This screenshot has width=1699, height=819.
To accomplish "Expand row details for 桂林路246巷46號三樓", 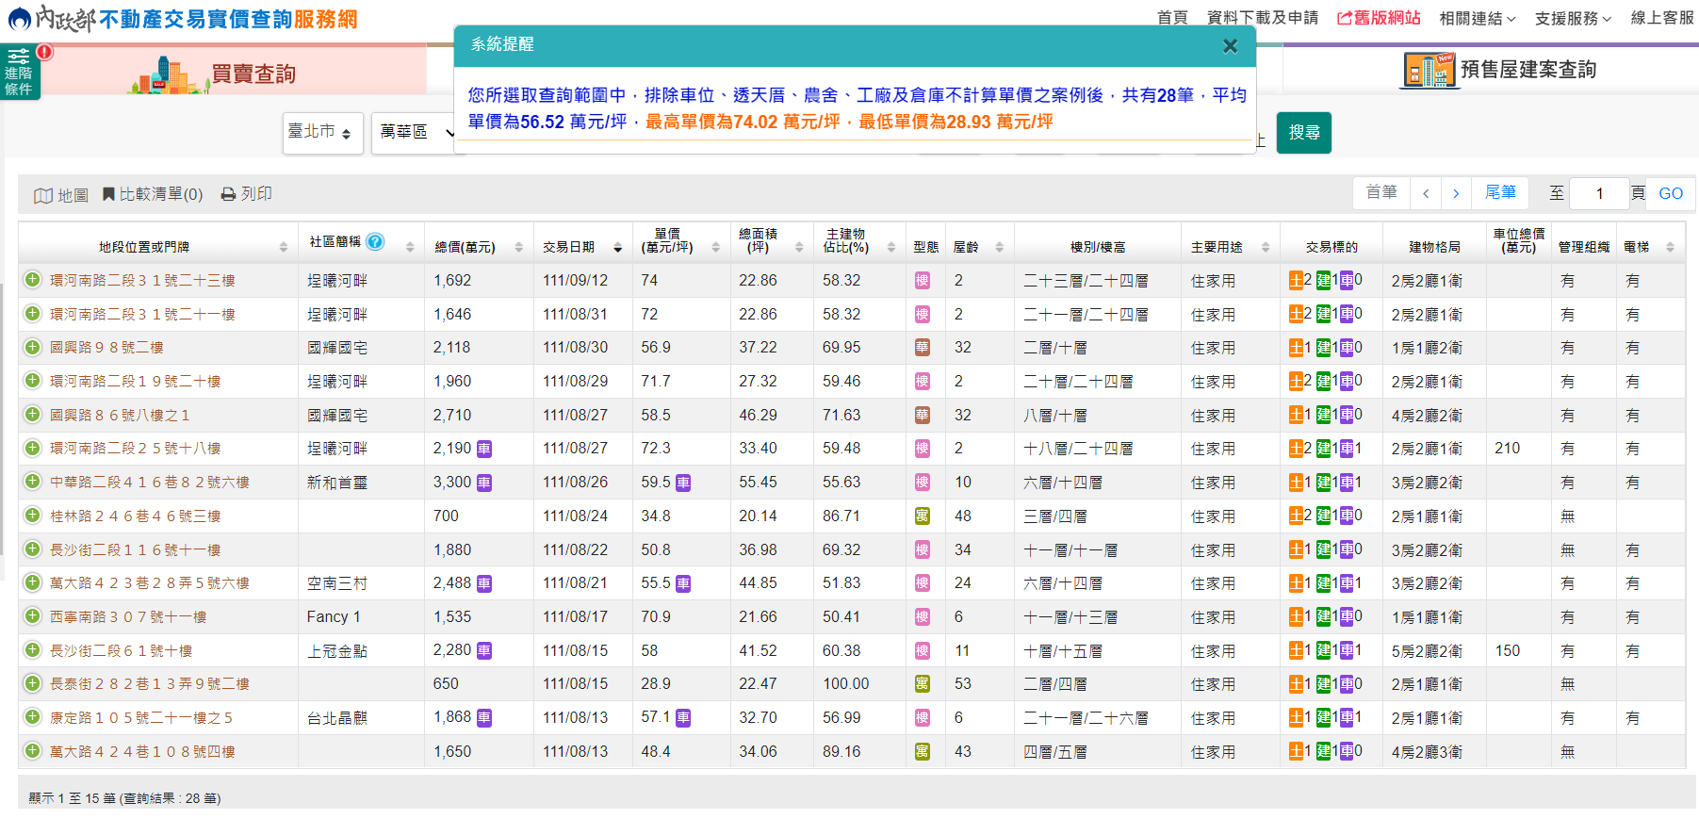I will click(33, 516).
